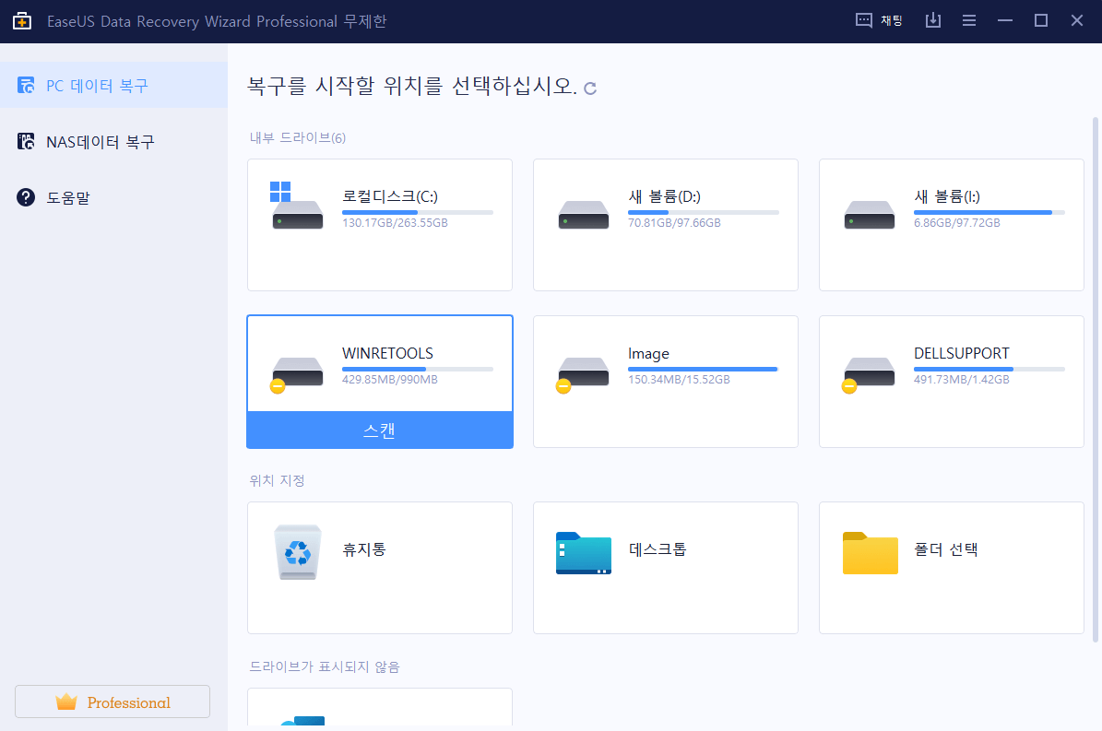Open the hamburger menu in title bar
Image resolution: width=1102 pixels, height=731 pixels.
(x=969, y=20)
